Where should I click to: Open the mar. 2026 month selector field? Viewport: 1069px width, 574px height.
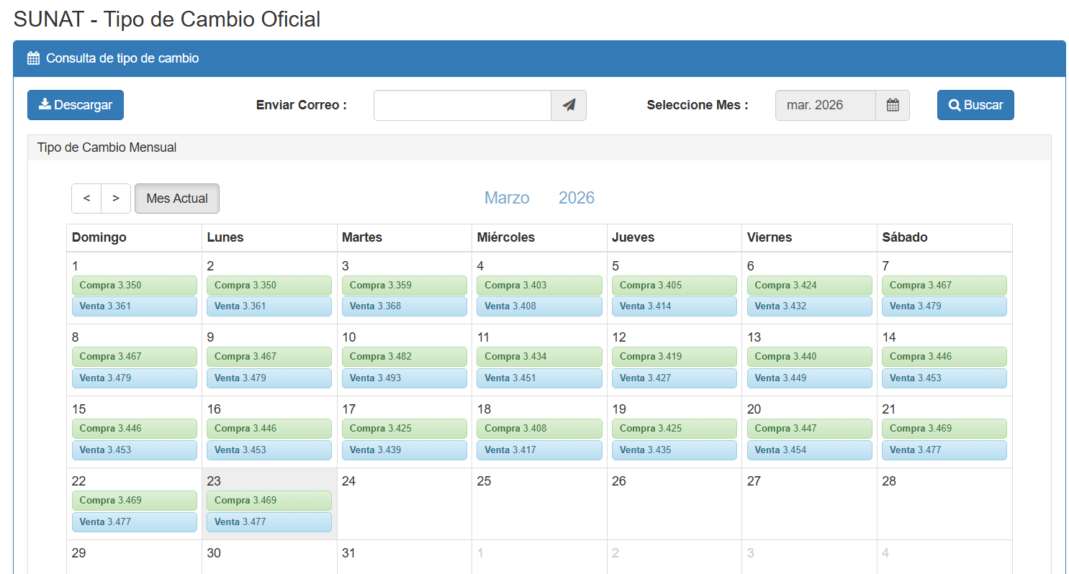click(825, 105)
